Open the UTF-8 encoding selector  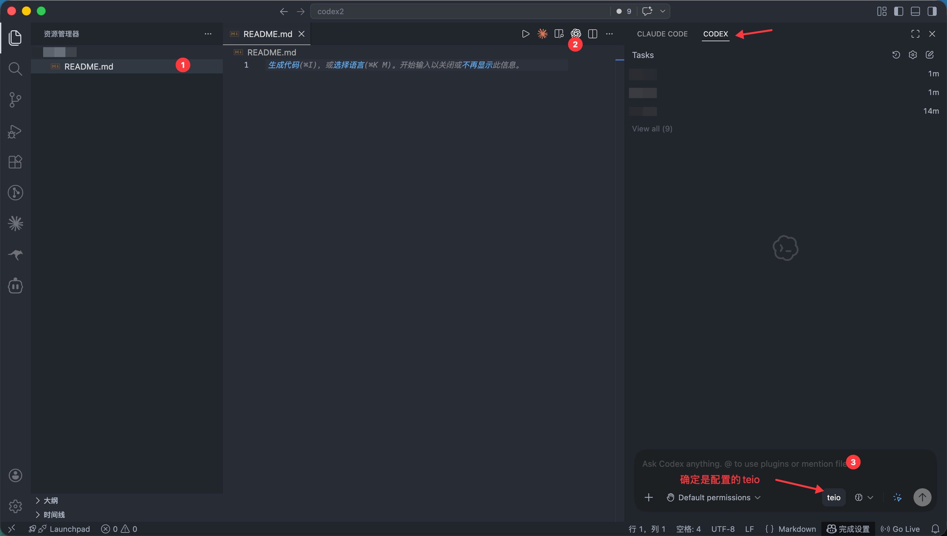(x=723, y=529)
